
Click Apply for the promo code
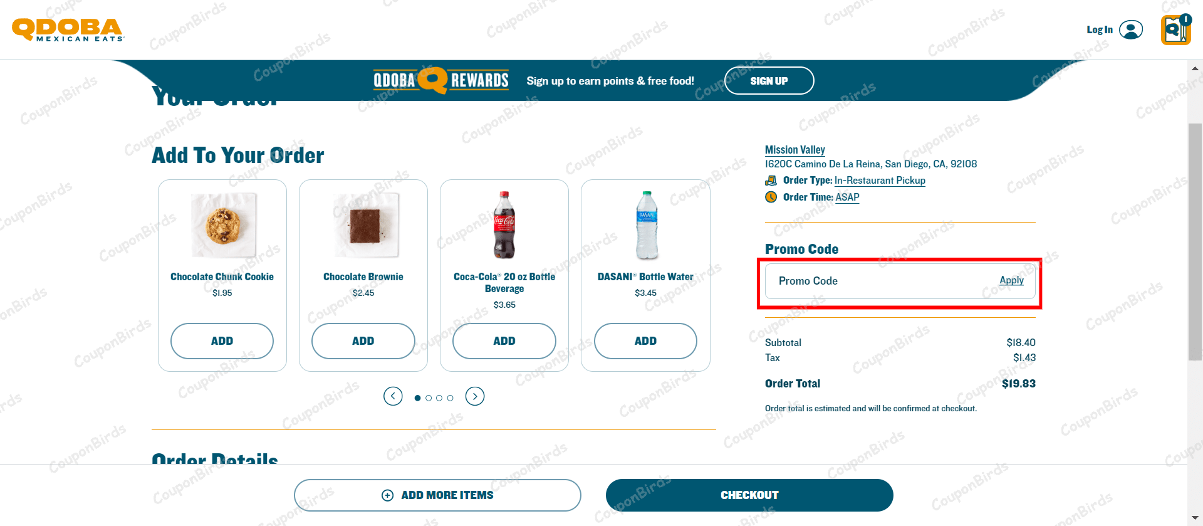coord(1011,280)
